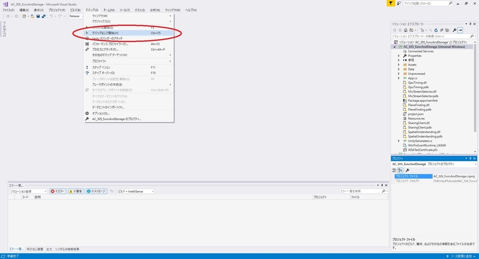
Task: Click the Solution Explorer search magnifier icon
Action: tap(472, 36)
